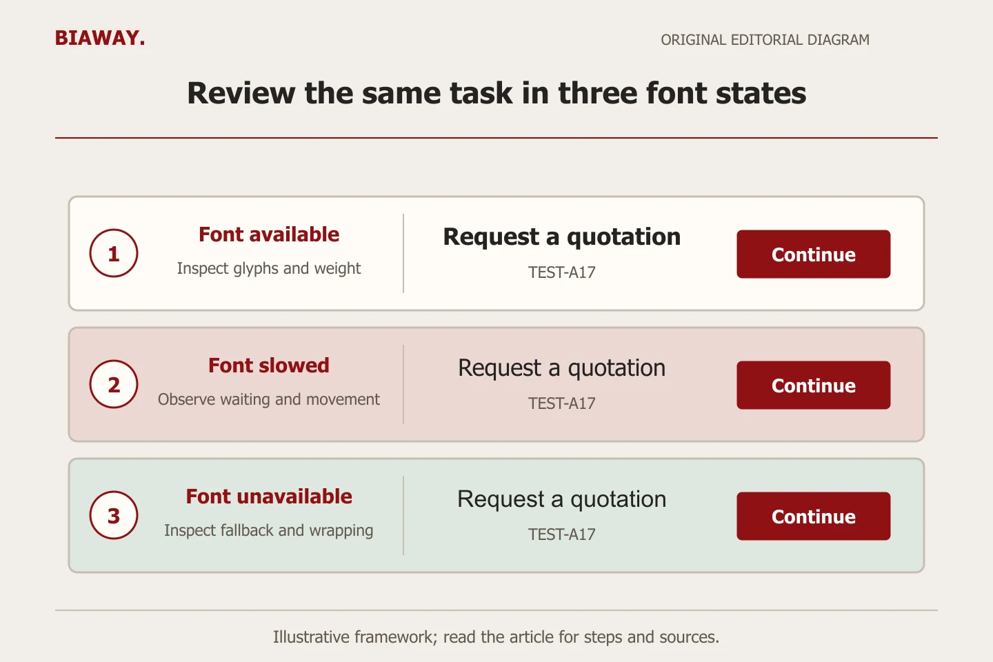Image resolution: width=993 pixels, height=662 pixels.
Task: Click the step 3 circle badge
Action: 114,515
